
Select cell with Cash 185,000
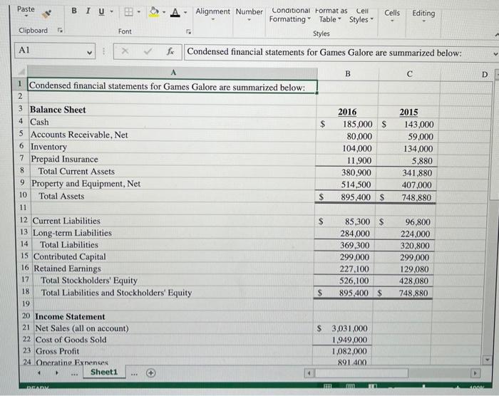tap(348, 124)
